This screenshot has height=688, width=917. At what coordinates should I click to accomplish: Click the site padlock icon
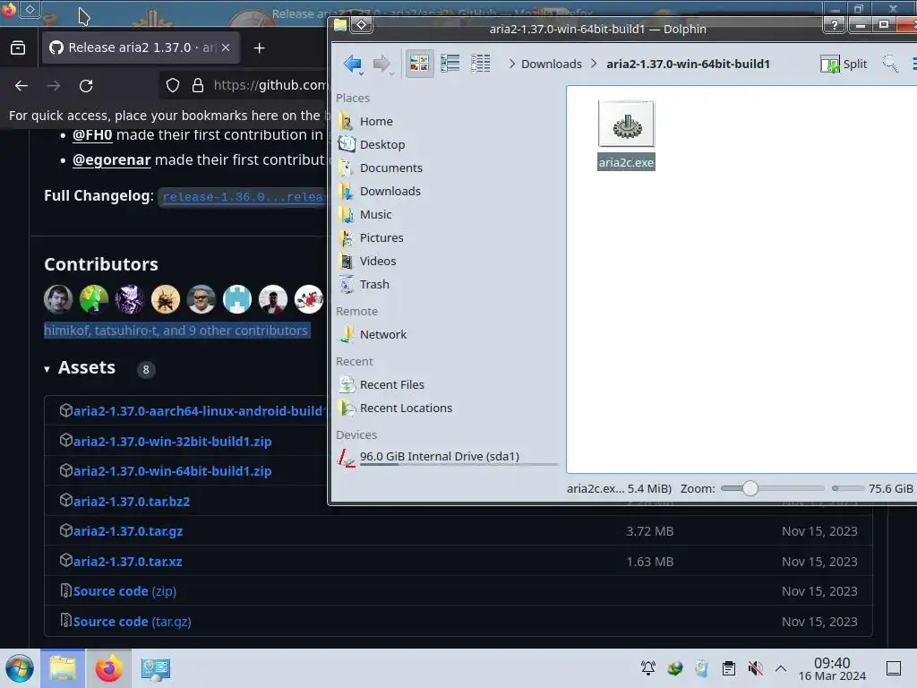198,85
